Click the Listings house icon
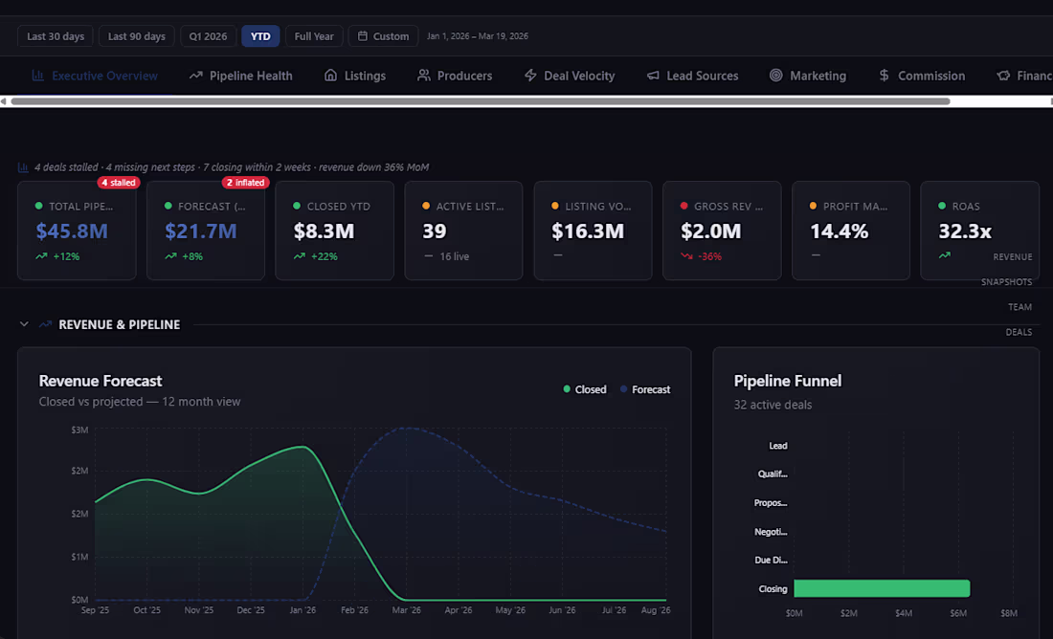 (x=332, y=75)
